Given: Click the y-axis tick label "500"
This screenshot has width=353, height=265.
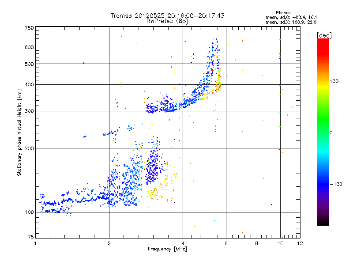Looking at the screenshot, I should 29,64.
